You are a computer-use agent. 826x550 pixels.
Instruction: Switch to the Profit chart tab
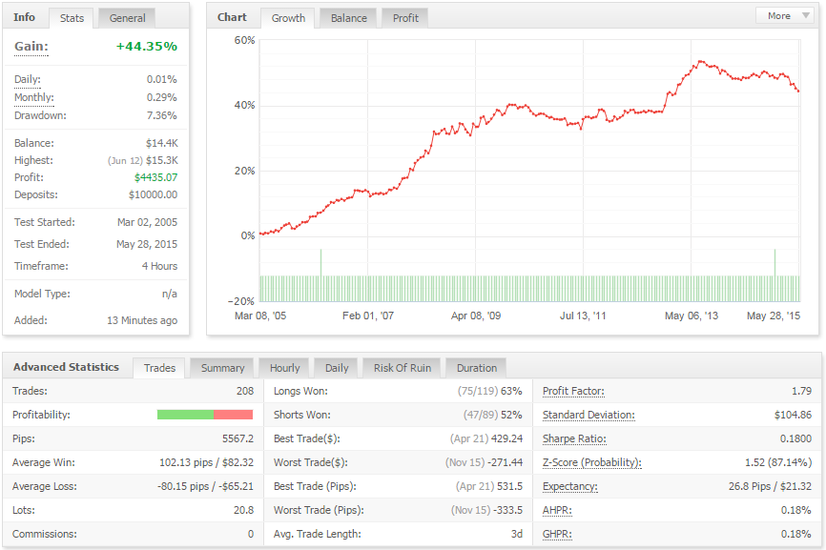[405, 18]
